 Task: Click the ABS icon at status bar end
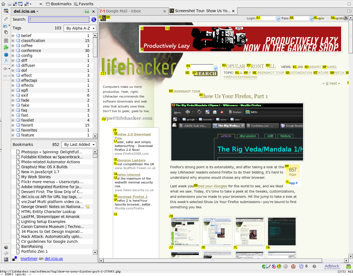[x=349, y=266]
